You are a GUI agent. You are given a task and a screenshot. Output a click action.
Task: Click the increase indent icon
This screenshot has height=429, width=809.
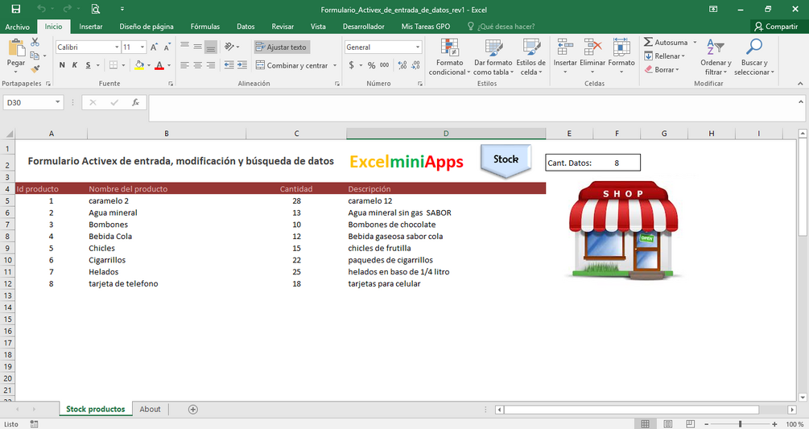click(242, 65)
